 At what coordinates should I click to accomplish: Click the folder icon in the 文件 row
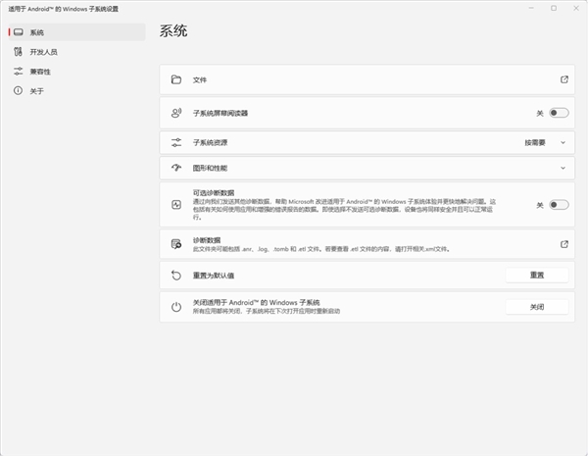(x=176, y=79)
